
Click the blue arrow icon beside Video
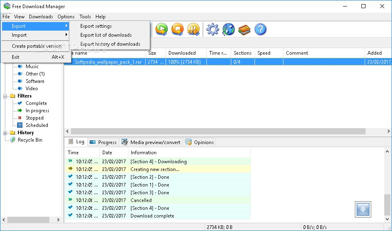pos(20,89)
